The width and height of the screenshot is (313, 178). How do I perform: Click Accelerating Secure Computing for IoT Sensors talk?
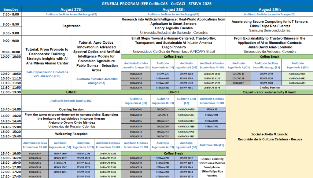tap(270, 26)
